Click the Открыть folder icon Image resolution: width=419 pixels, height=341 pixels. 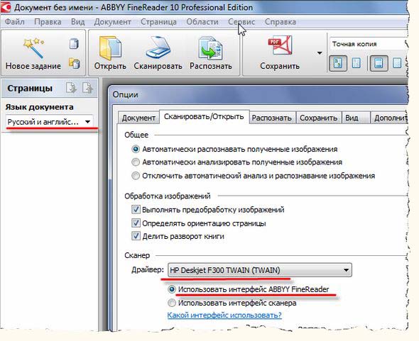coord(110,48)
